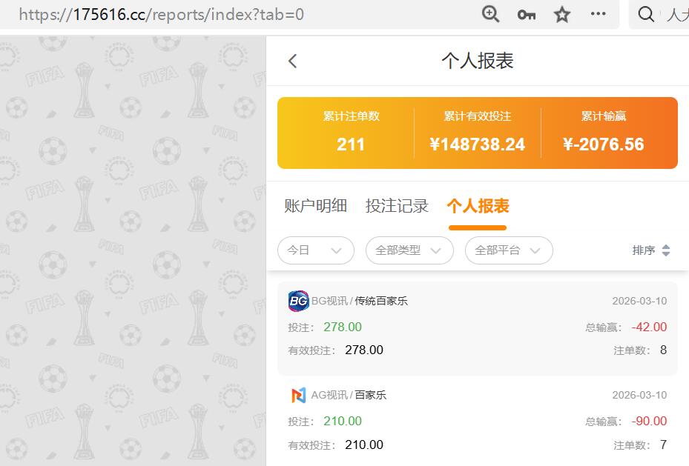The image size is (689, 466).
Task: Open the 今日 date filter dropdown
Action: 315,250
